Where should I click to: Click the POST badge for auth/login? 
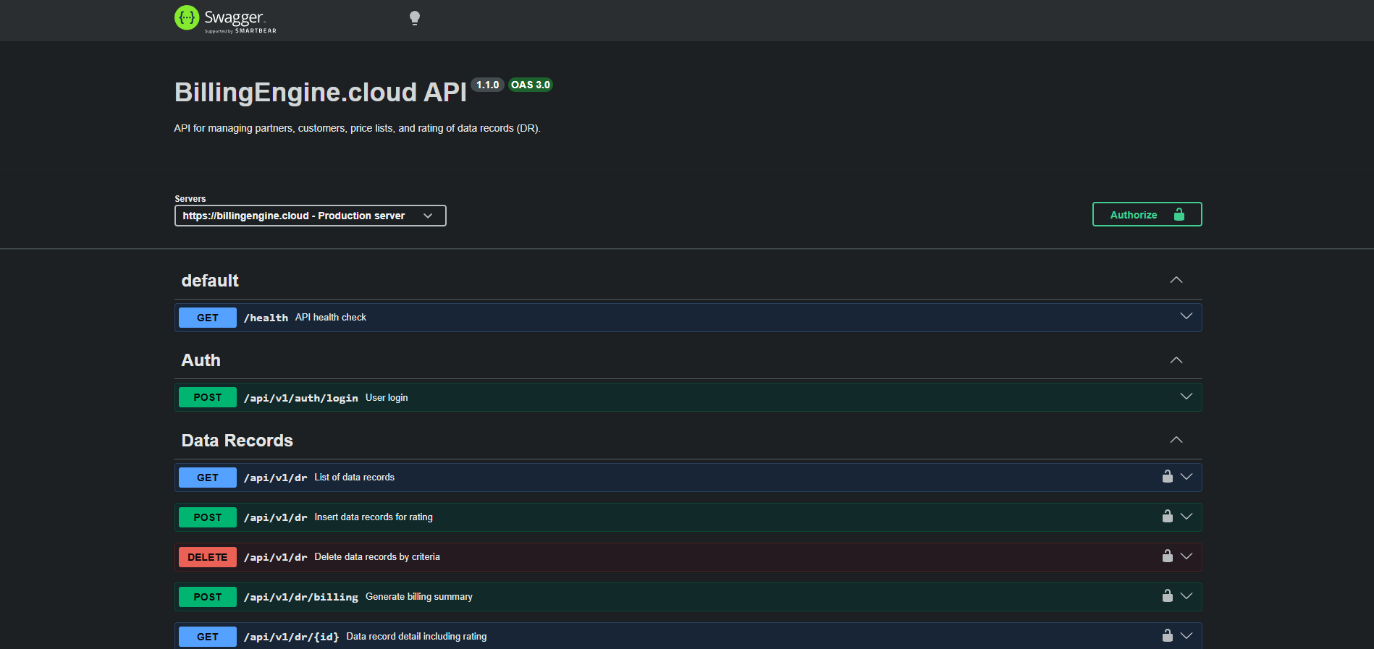[x=208, y=397]
